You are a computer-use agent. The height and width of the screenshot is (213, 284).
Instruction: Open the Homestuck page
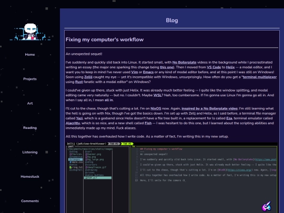pyautogui.click(x=30, y=177)
